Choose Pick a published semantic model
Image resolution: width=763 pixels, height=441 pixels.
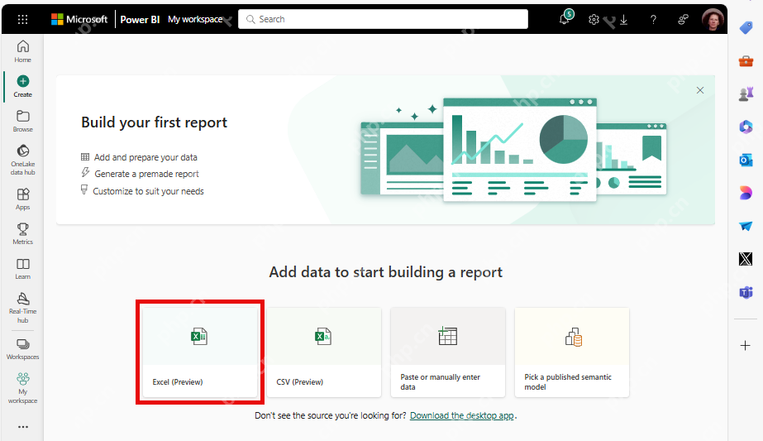click(572, 352)
